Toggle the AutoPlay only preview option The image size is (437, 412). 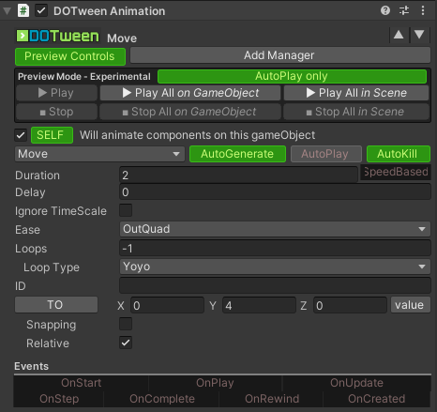tap(292, 76)
